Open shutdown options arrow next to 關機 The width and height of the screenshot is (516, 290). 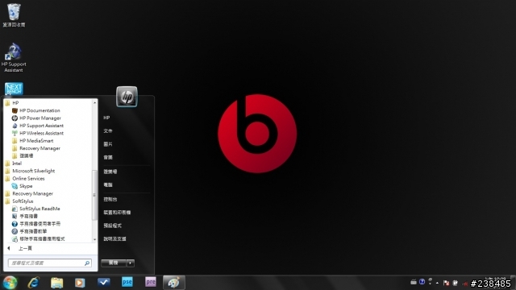[x=131, y=263]
